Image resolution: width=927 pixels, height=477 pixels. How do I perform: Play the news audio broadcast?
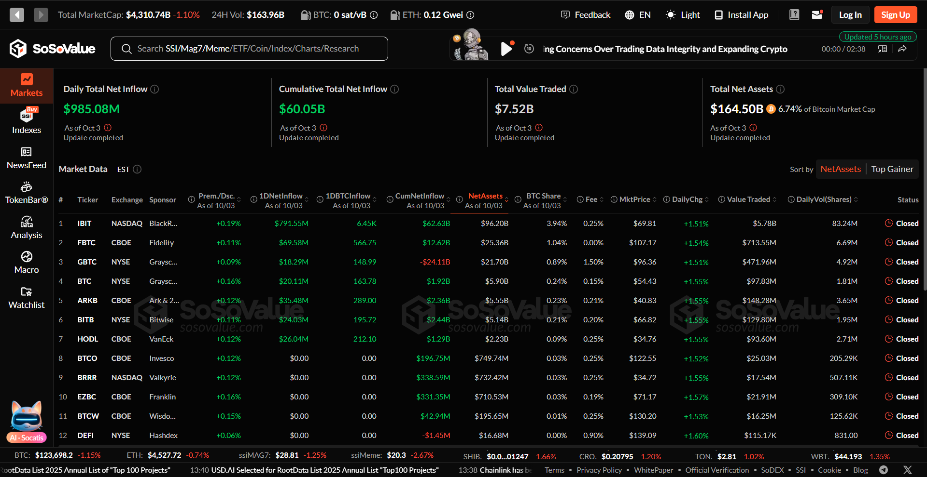pos(506,49)
